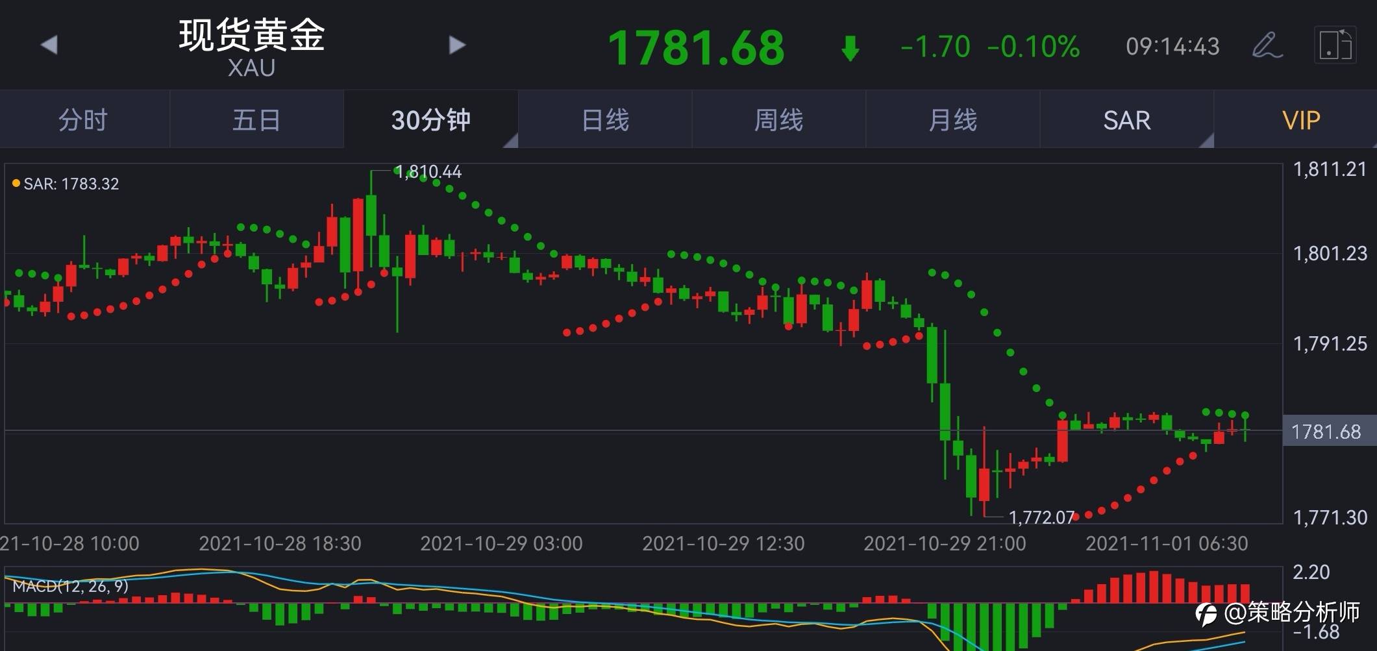Open the 30分钟 period dropdown

coord(431,119)
